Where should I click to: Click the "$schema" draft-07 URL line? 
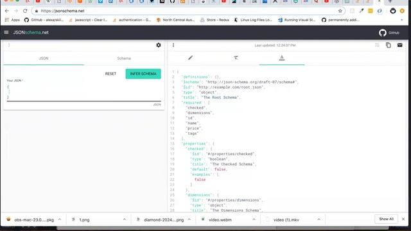coord(240,82)
